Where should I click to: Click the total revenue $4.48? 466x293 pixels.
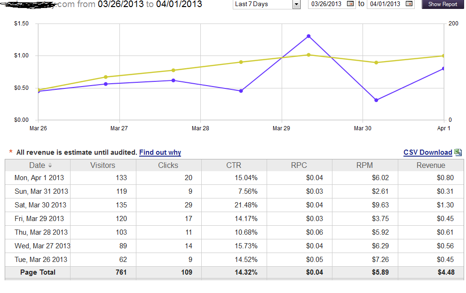click(446, 272)
